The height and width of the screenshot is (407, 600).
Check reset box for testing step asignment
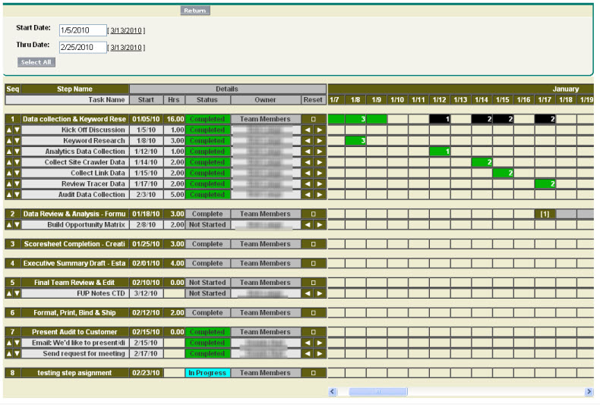coord(314,373)
